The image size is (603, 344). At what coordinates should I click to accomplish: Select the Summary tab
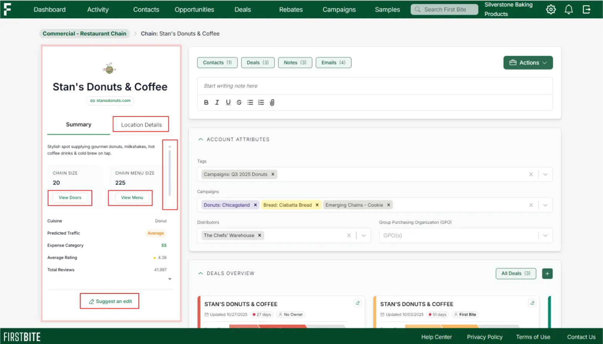click(x=79, y=125)
